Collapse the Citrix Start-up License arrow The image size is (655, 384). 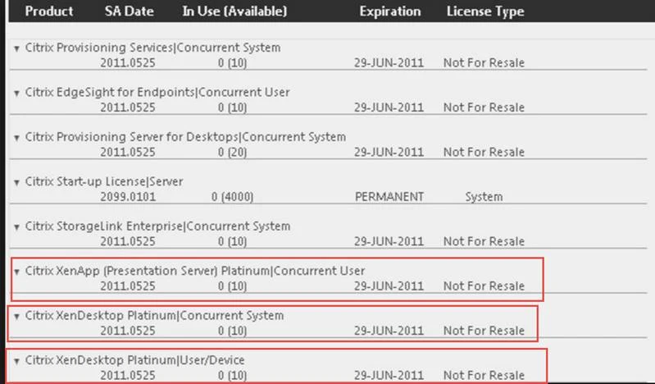pos(16,182)
